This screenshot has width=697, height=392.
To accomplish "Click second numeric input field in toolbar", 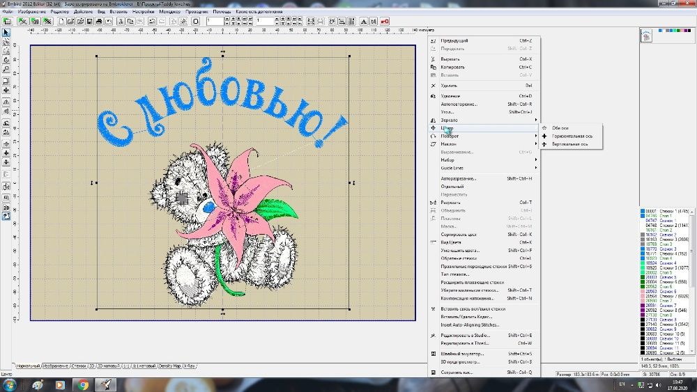I will tap(264, 21).
